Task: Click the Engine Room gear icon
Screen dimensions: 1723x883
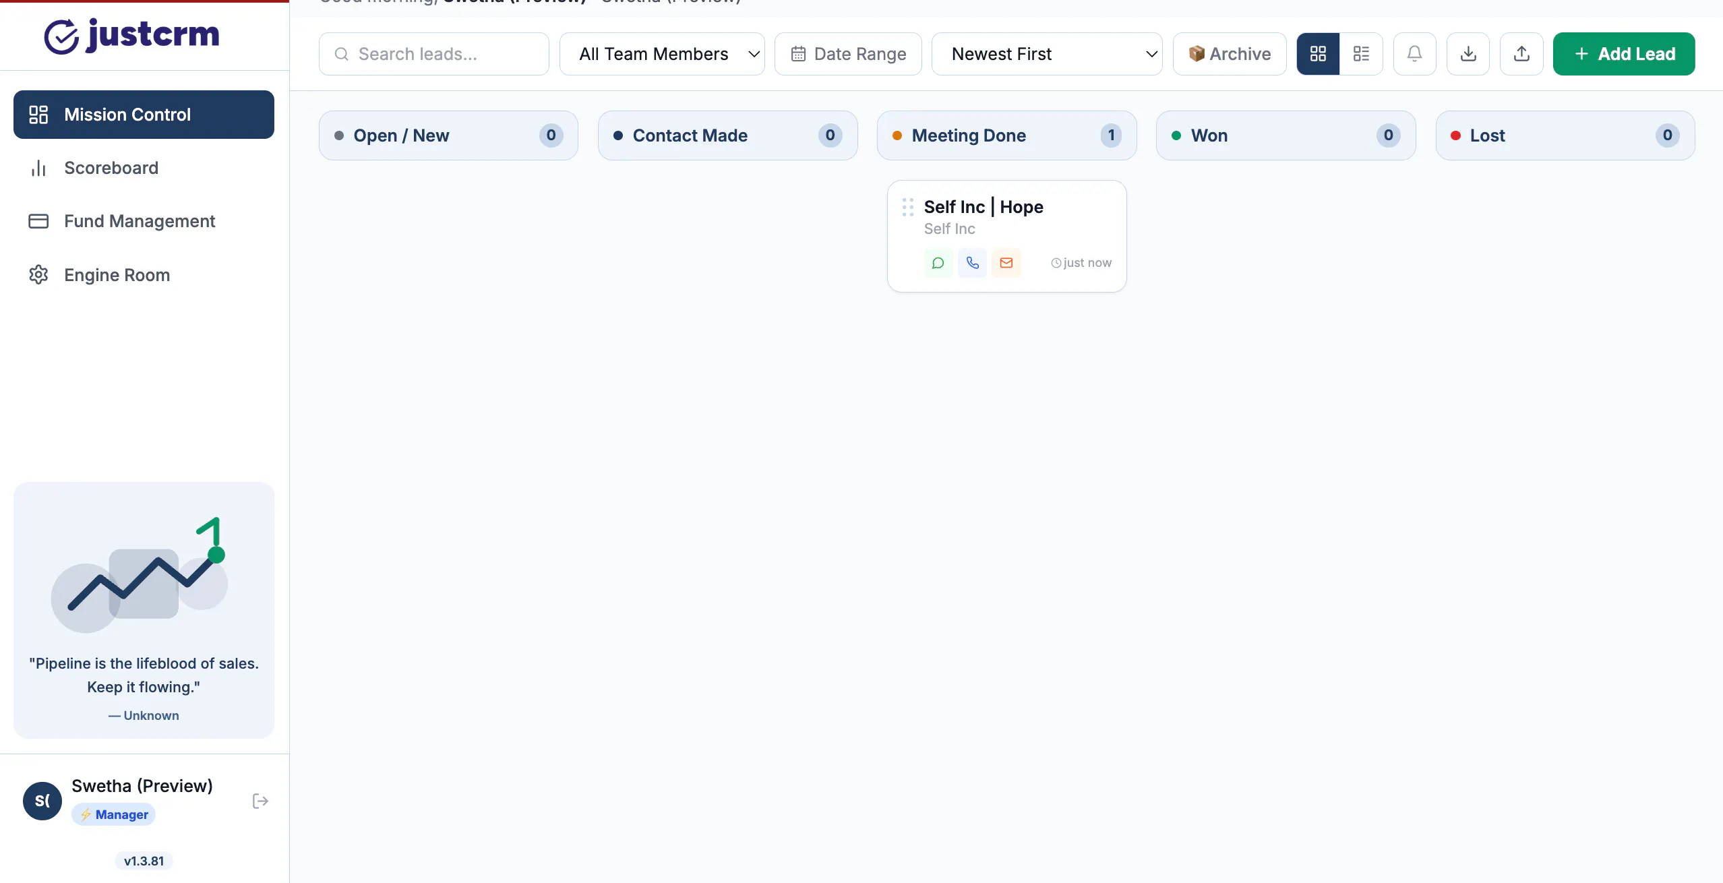Action: 38,275
